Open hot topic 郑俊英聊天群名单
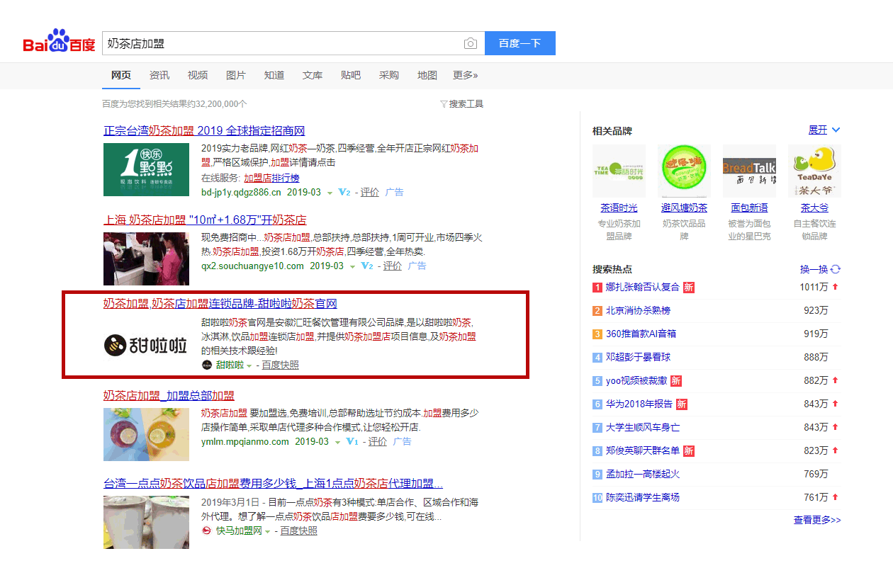893x573 pixels. click(x=643, y=450)
